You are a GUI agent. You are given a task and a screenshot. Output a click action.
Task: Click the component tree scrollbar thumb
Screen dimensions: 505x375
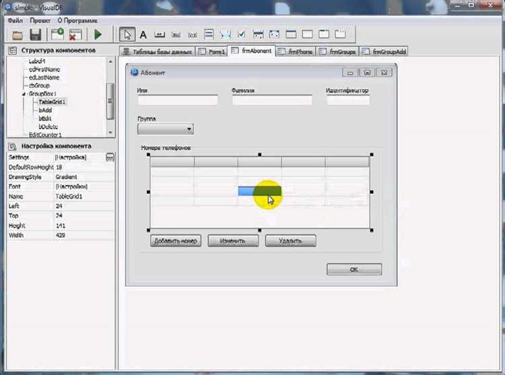pos(110,101)
